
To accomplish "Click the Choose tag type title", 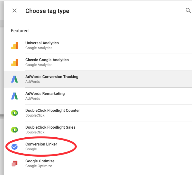I will point(47,11).
